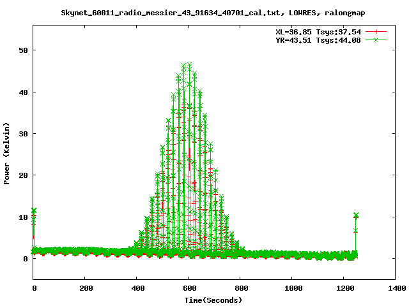Viewport: 409px width, 306px height.
Task: Click the x-axis tick label 1400
Action: (397, 288)
